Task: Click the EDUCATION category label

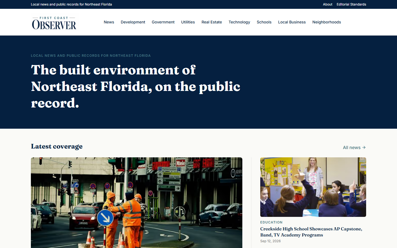Action: [271, 222]
